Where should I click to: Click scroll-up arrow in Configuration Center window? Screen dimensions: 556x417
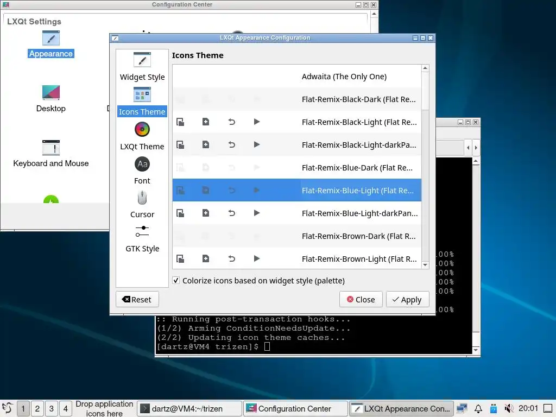374,14
